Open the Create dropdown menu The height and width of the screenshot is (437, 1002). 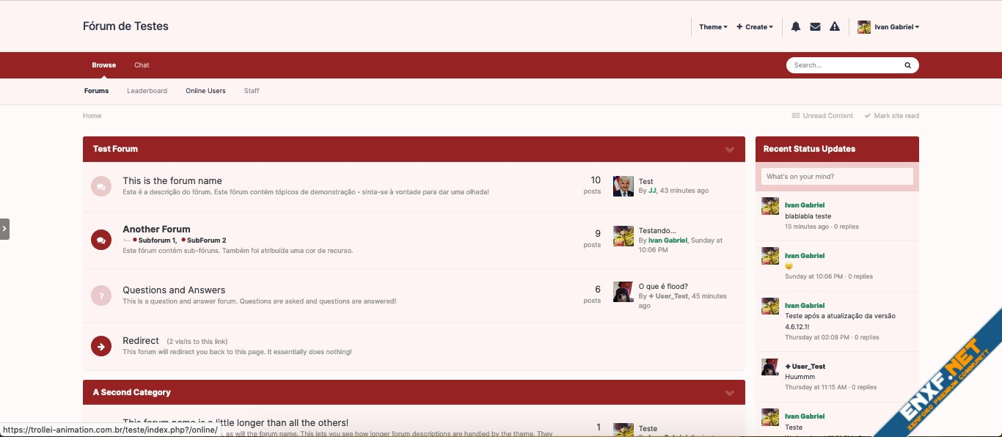coord(755,27)
